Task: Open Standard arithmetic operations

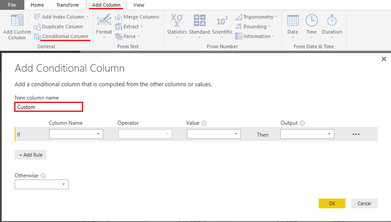Action: click(x=199, y=26)
